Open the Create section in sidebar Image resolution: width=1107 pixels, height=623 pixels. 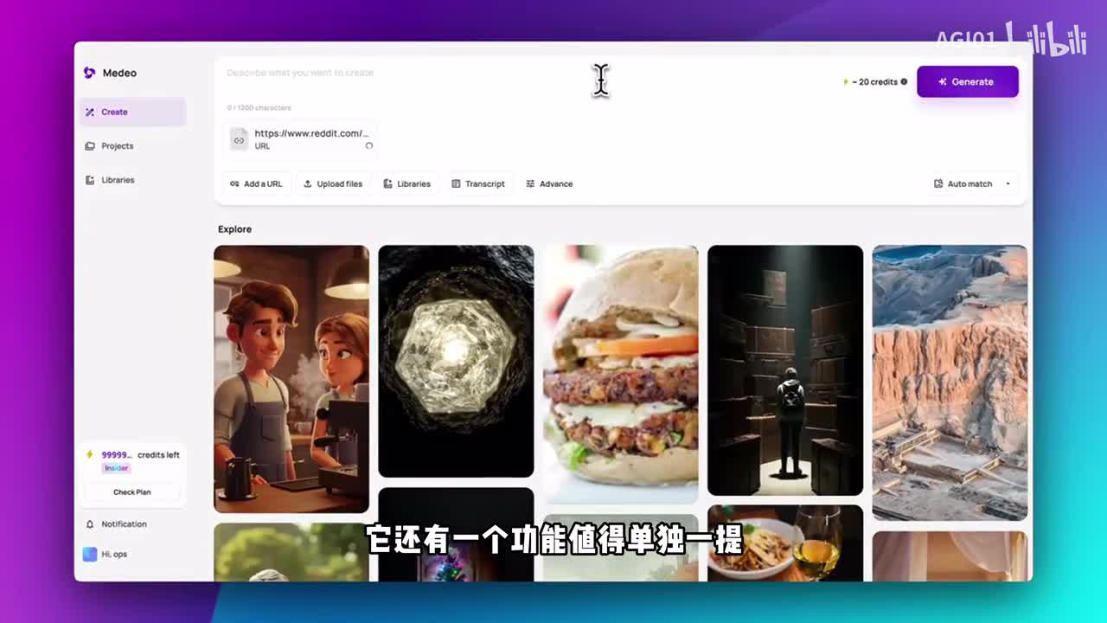133,112
